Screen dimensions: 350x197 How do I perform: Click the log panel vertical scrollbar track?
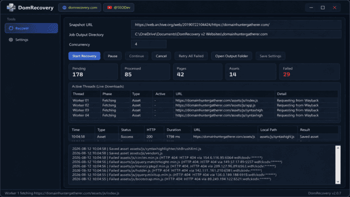pos(338,164)
